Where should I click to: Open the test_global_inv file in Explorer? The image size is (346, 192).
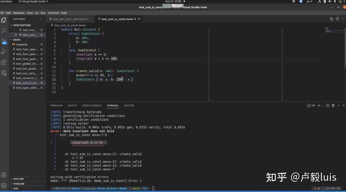tap(27, 64)
